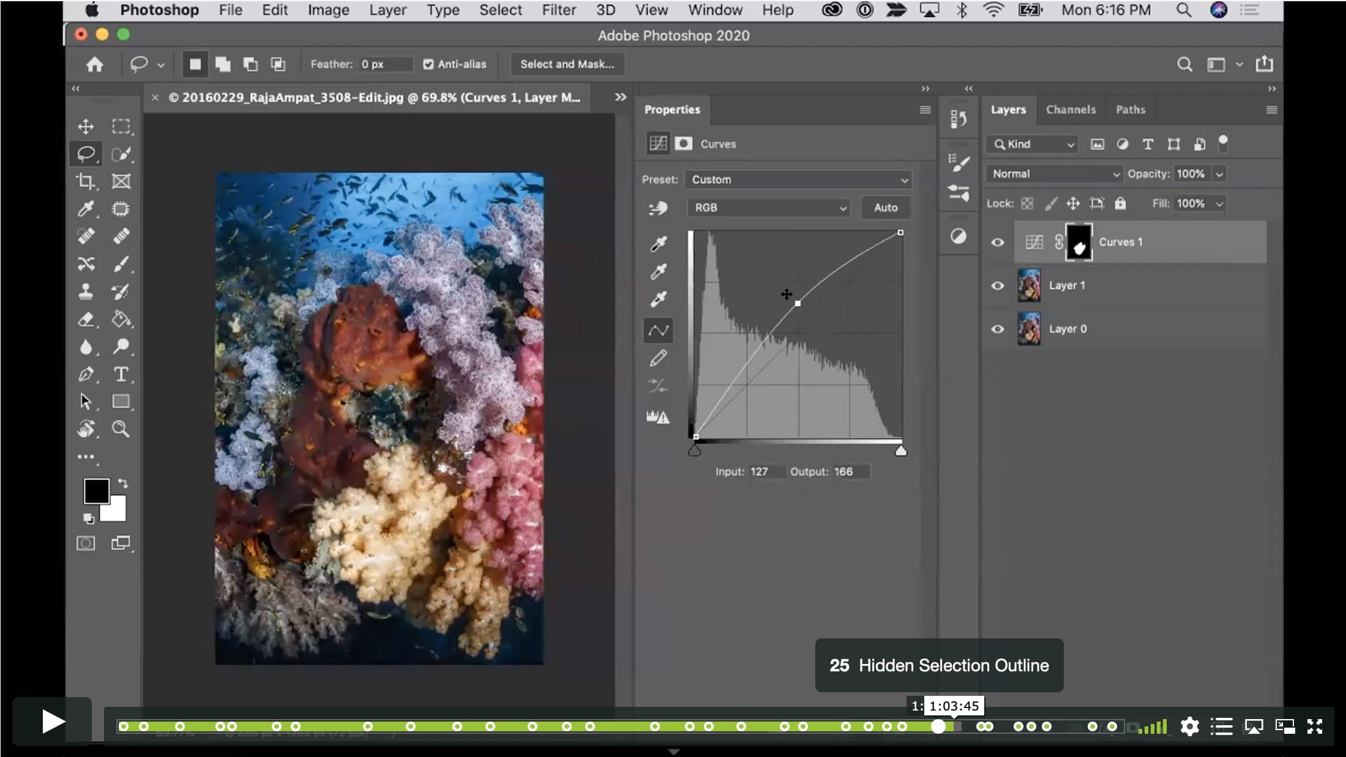Switch to the Channels tab
Image resolution: width=1346 pixels, height=757 pixels.
pyautogui.click(x=1071, y=110)
